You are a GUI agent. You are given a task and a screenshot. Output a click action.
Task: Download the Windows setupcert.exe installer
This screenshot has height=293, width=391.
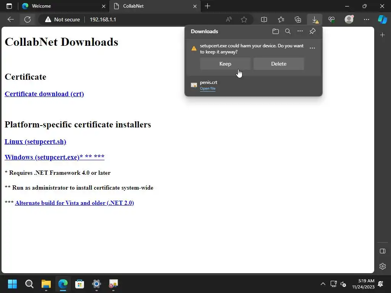click(54, 157)
